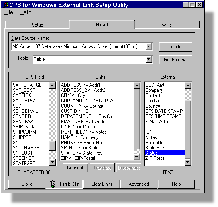Click the Clear Links button
218x207 pixels.
[x=102, y=184]
